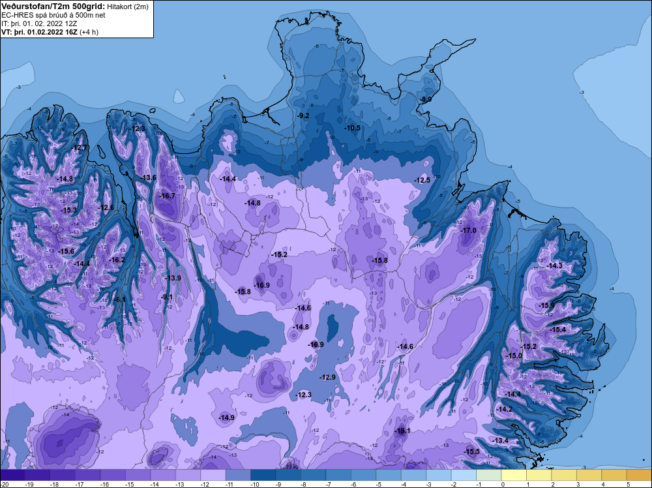Viewport: 652px width, 488px height.
Task: Click the pale green legend swatch between -1 and 0
Action: pyautogui.click(x=488, y=475)
